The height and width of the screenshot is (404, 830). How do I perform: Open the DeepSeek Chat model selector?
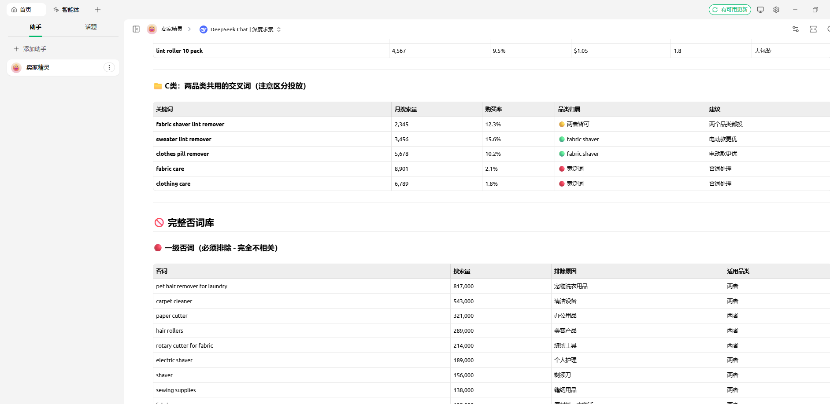[x=241, y=29]
